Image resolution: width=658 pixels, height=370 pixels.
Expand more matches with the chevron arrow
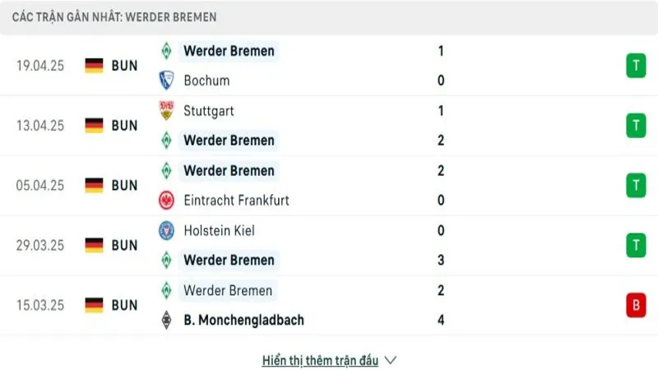(391, 360)
